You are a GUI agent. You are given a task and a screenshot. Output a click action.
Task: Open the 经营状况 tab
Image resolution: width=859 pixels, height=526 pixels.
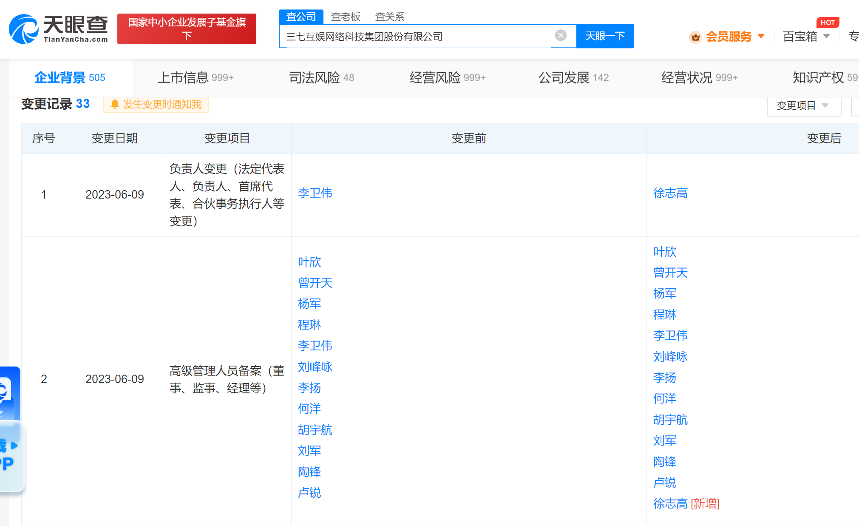pos(699,77)
